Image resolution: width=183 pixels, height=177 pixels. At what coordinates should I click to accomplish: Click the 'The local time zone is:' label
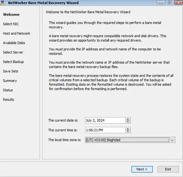click(65, 140)
